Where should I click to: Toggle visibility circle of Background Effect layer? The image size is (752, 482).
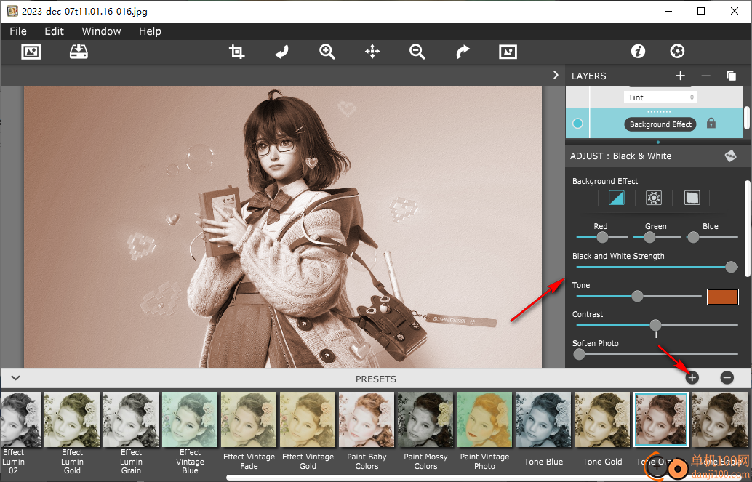click(577, 124)
